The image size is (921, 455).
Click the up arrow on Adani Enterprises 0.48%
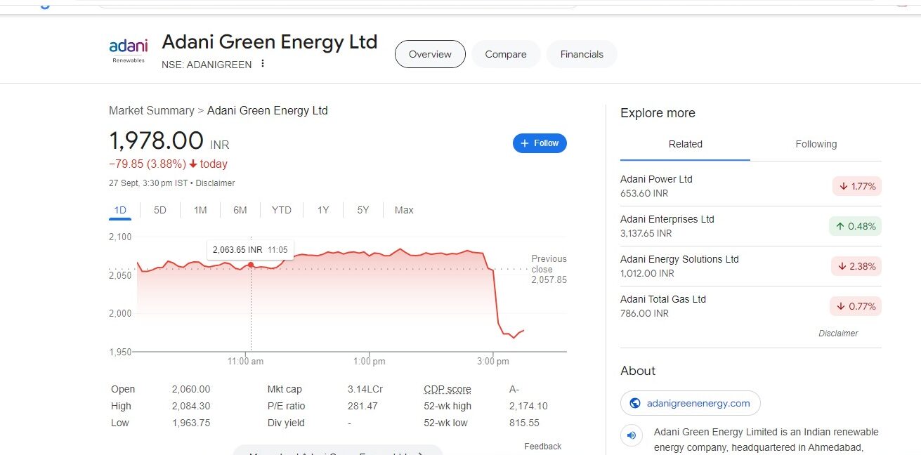click(x=840, y=226)
